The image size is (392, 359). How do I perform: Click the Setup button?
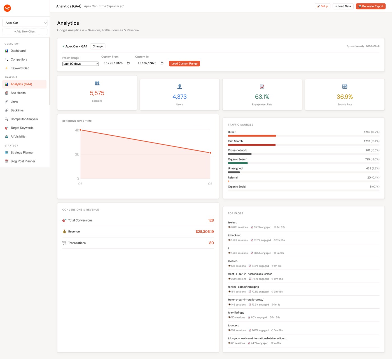point(323,6)
